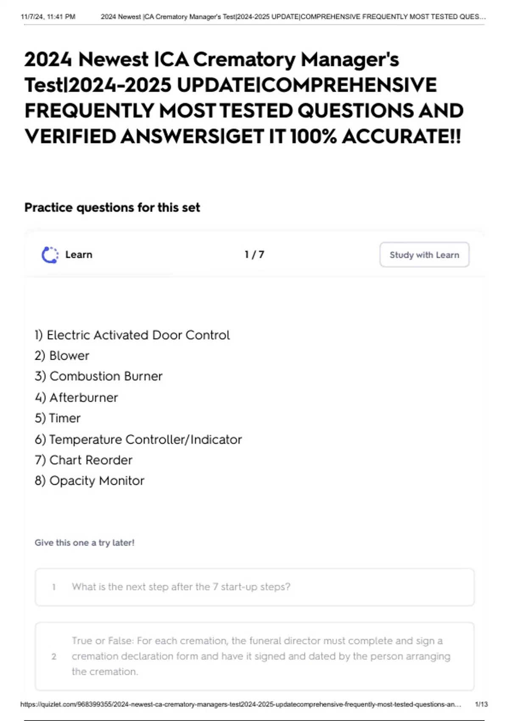Image resolution: width=509 pixels, height=721 pixels.
Task: Choose the True or False cremation declaration answer
Action: tap(255, 656)
